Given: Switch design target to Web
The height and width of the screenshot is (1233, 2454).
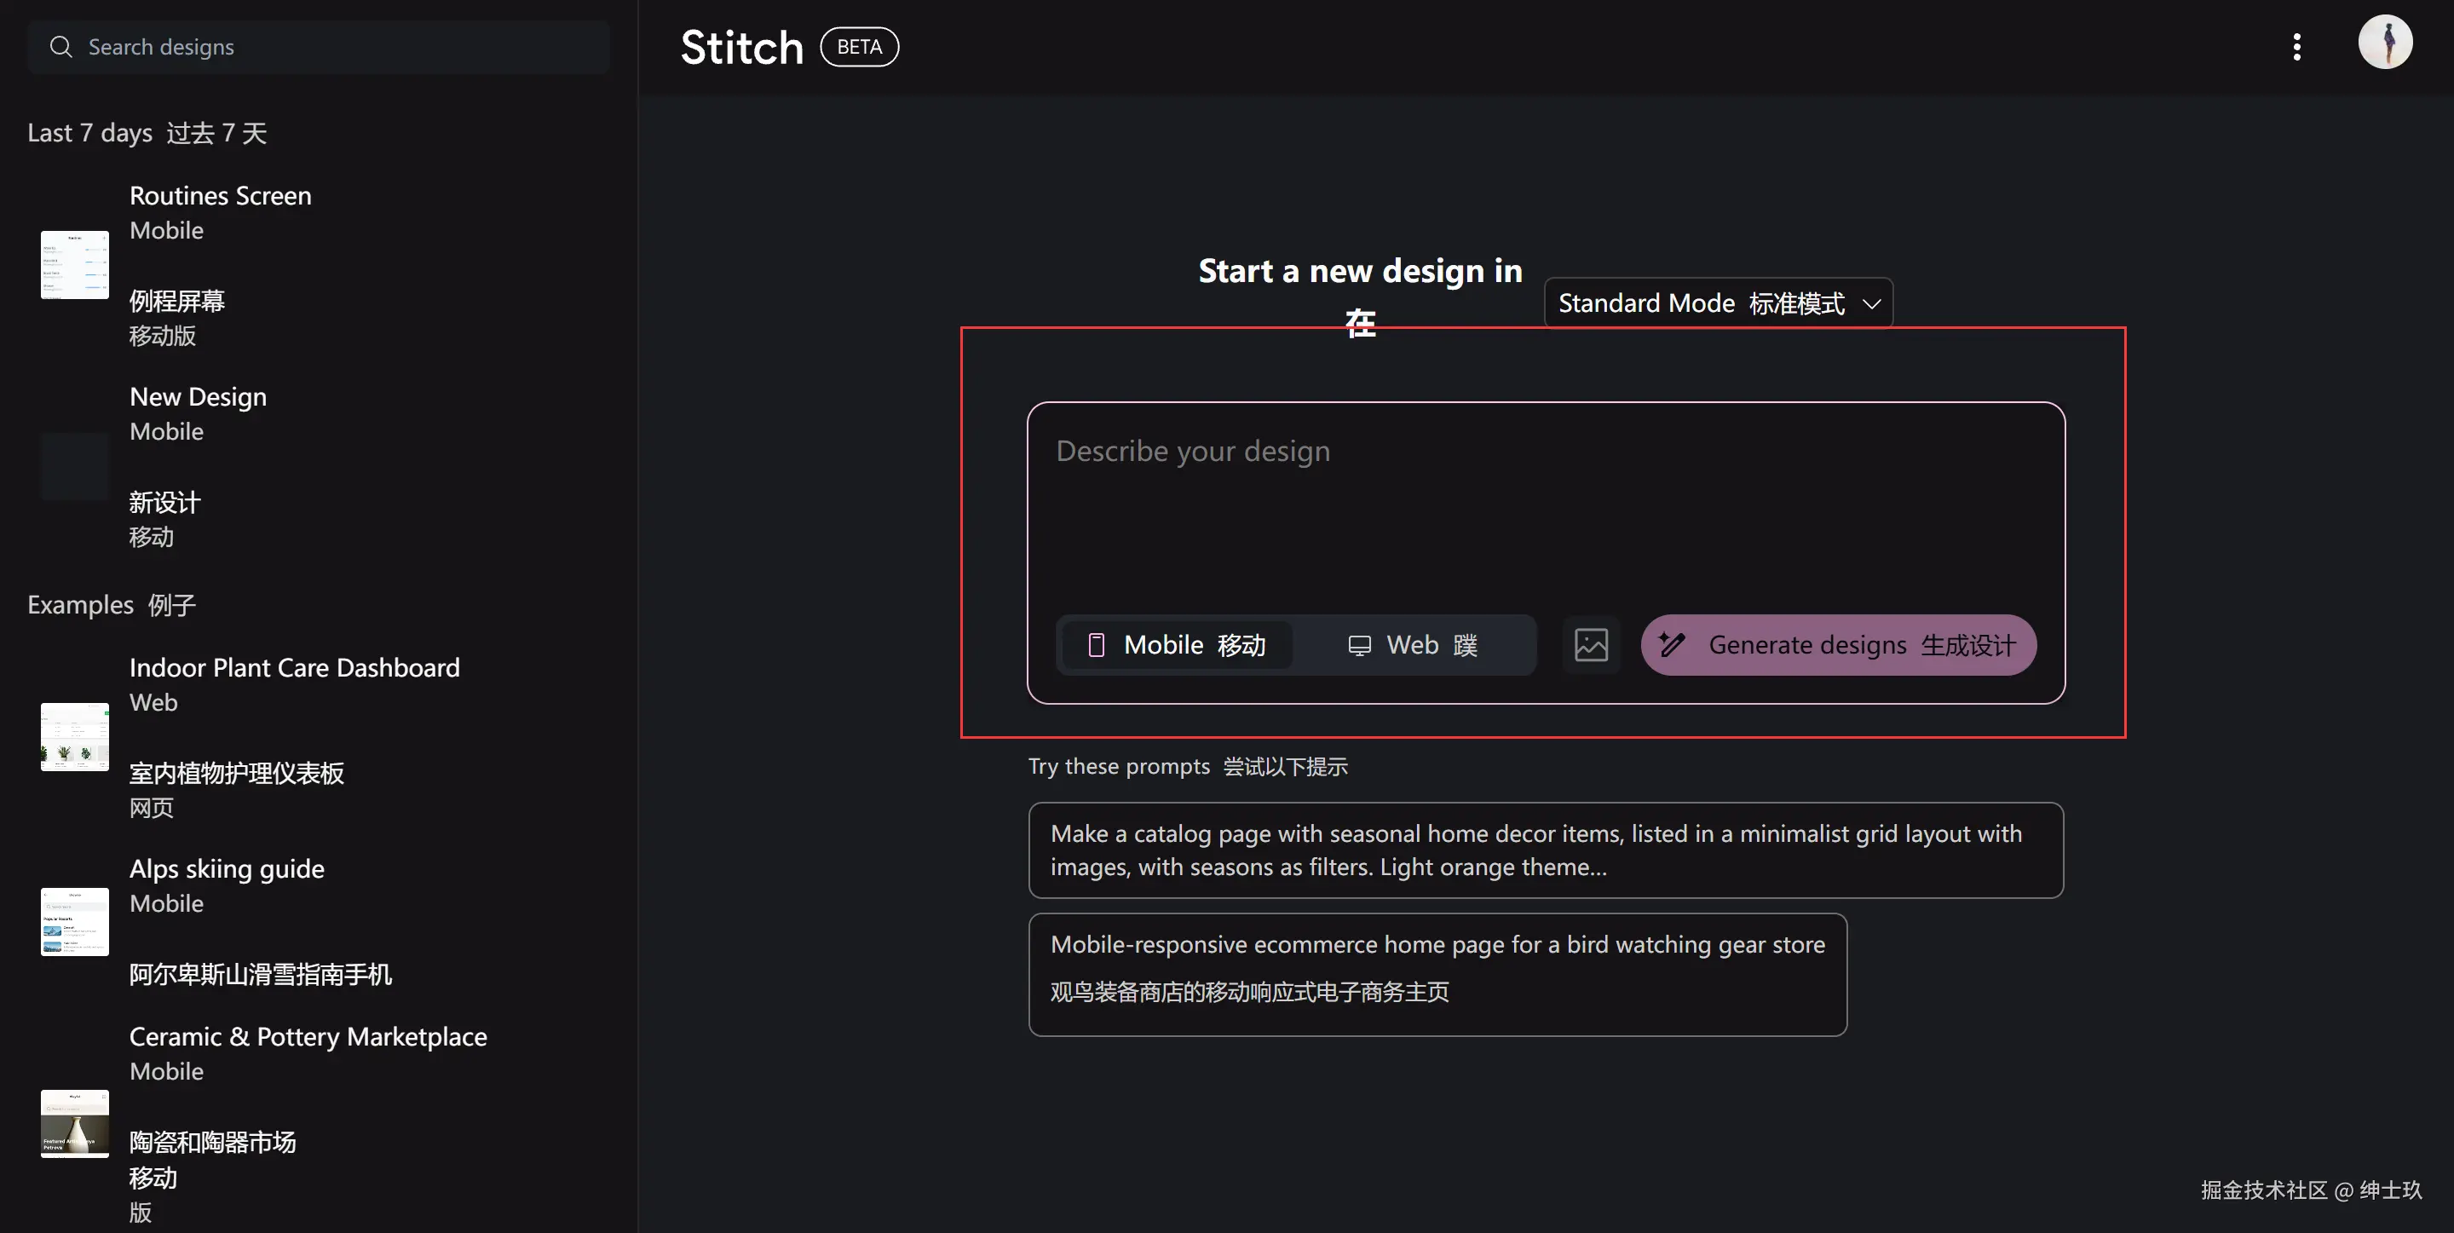Looking at the screenshot, I should [1414, 645].
